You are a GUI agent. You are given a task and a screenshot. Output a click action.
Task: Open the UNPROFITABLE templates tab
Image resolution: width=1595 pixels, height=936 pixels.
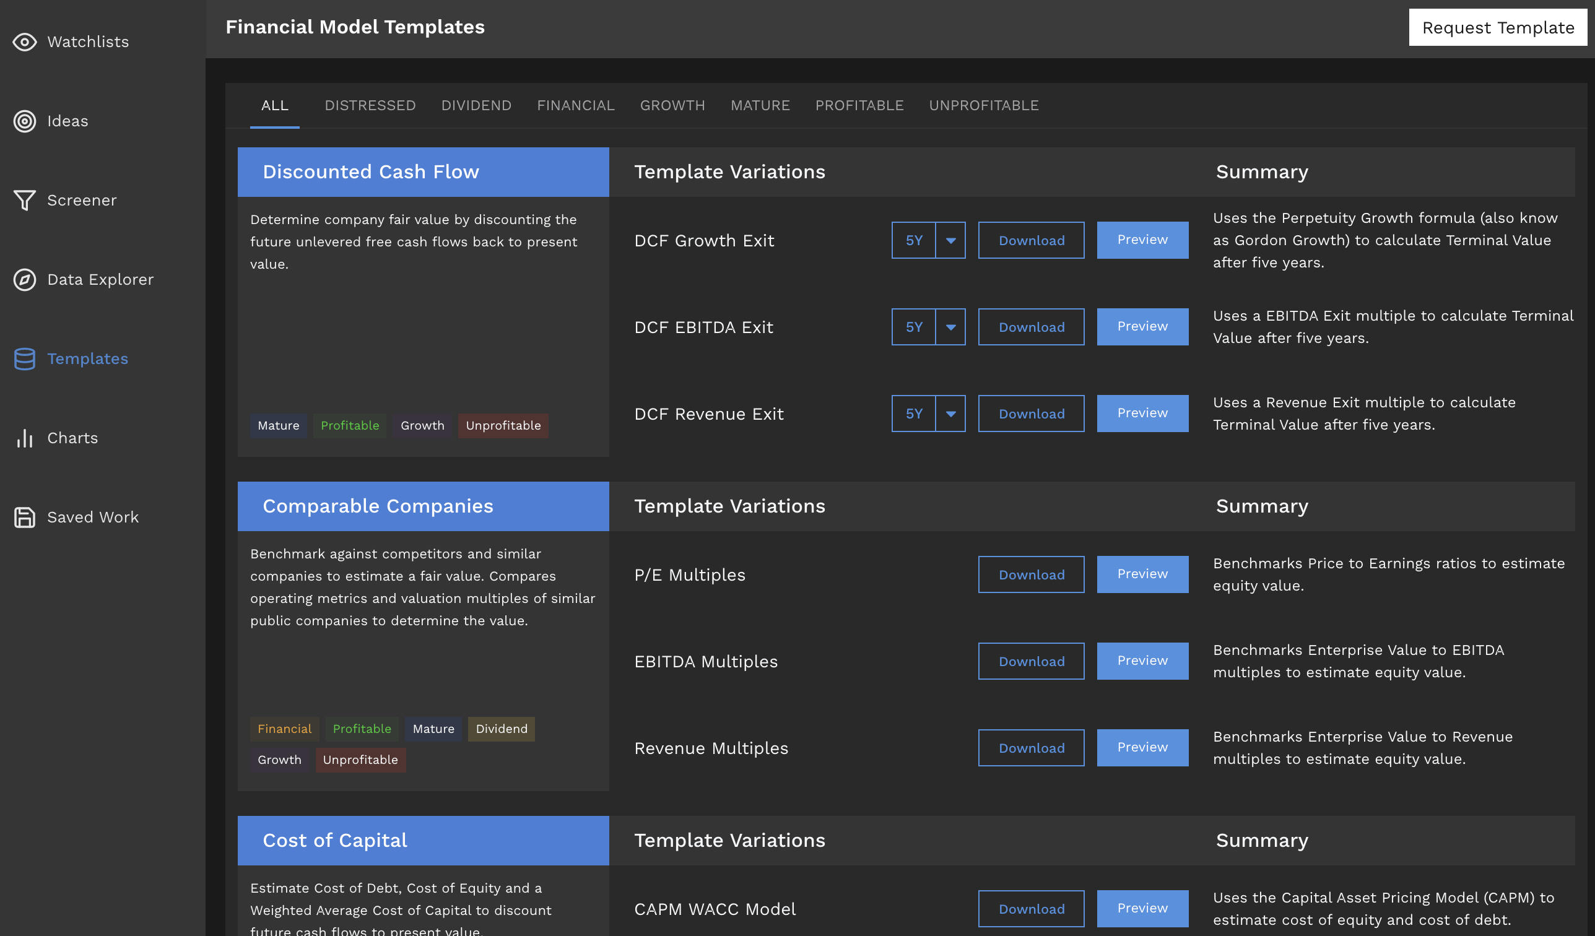[984, 106]
